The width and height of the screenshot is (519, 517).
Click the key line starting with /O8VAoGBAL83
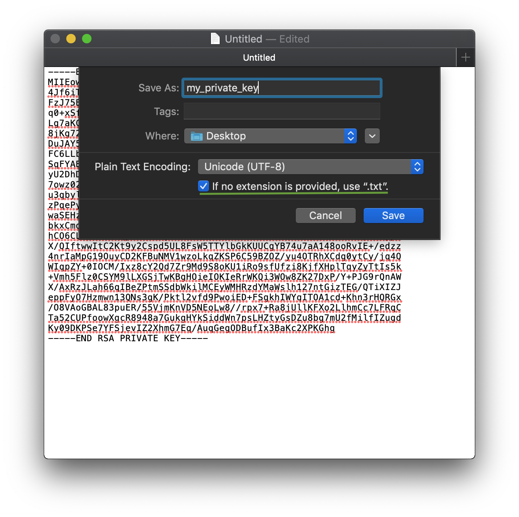(224, 308)
